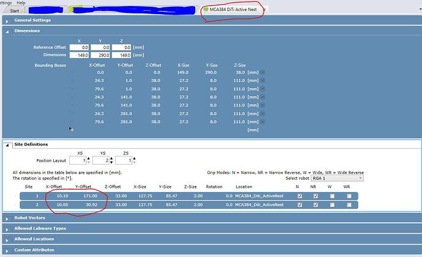
Task: Click the YS position layout field
Action: tap(101, 160)
